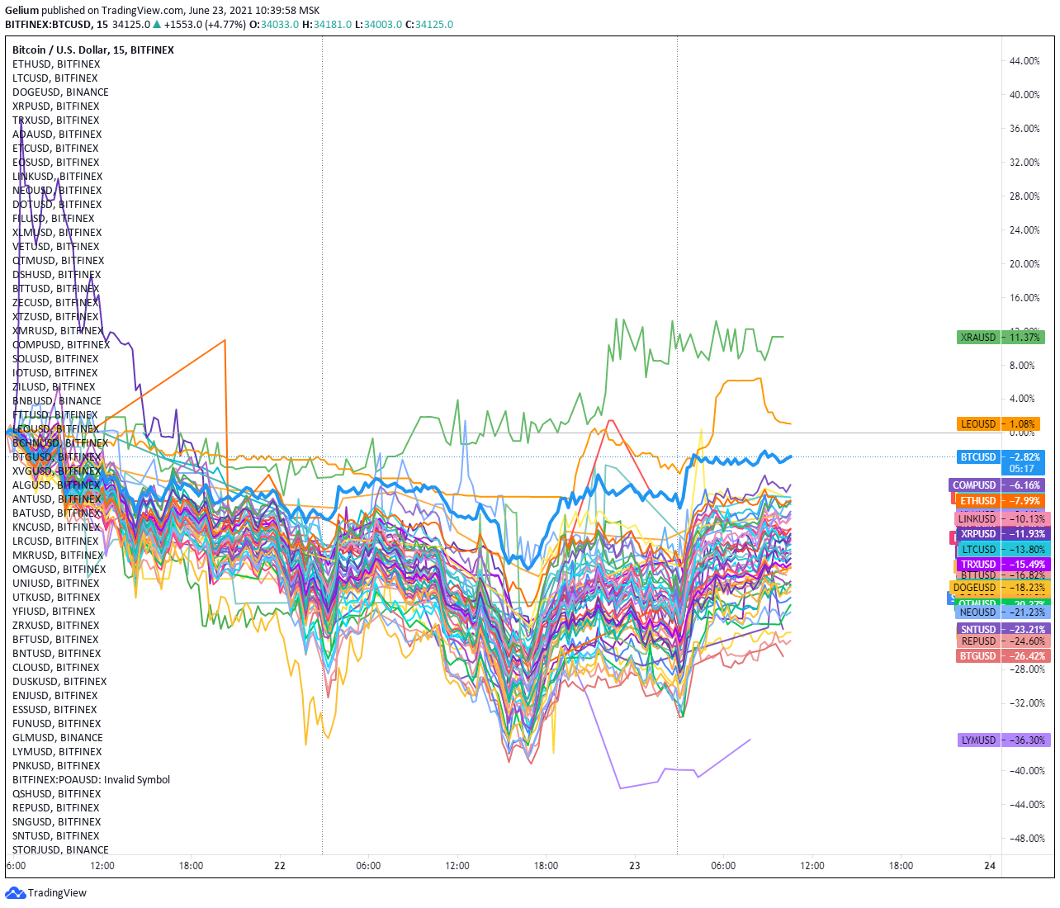The image size is (1060, 908).
Task: Click date 23 on the time axis
Action: pos(634,865)
